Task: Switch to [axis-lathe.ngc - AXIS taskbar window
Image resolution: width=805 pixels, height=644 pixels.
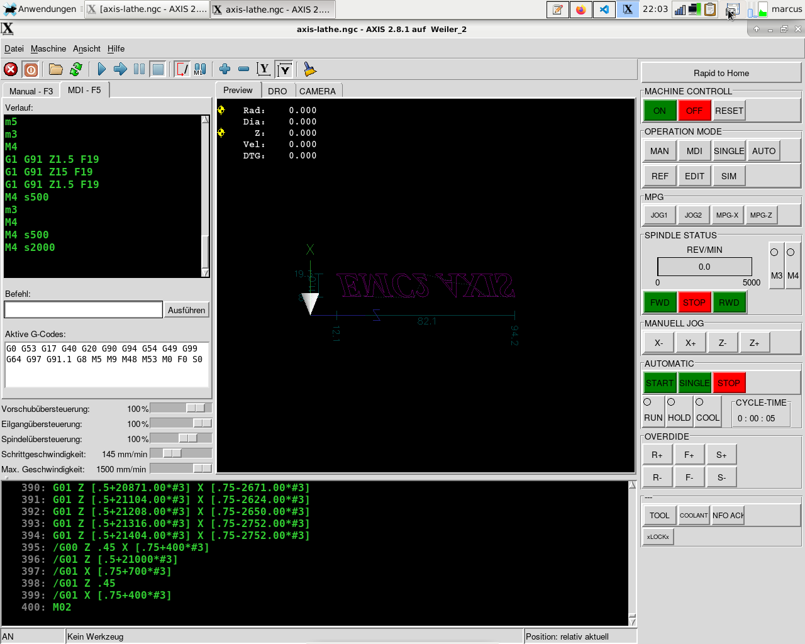Action: click(x=146, y=9)
